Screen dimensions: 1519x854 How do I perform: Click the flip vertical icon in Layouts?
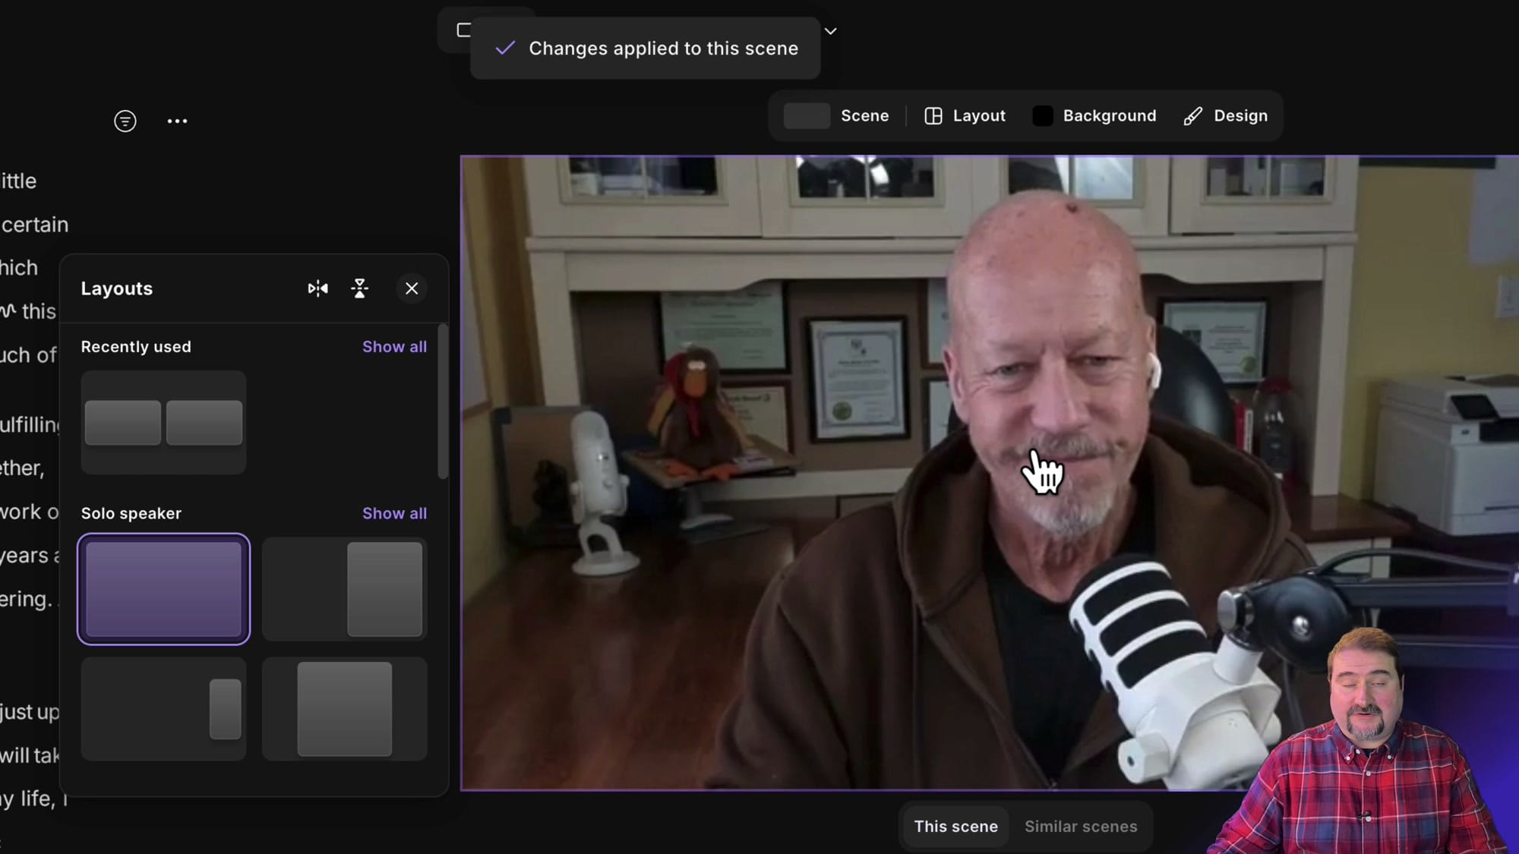[x=360, y=288]
